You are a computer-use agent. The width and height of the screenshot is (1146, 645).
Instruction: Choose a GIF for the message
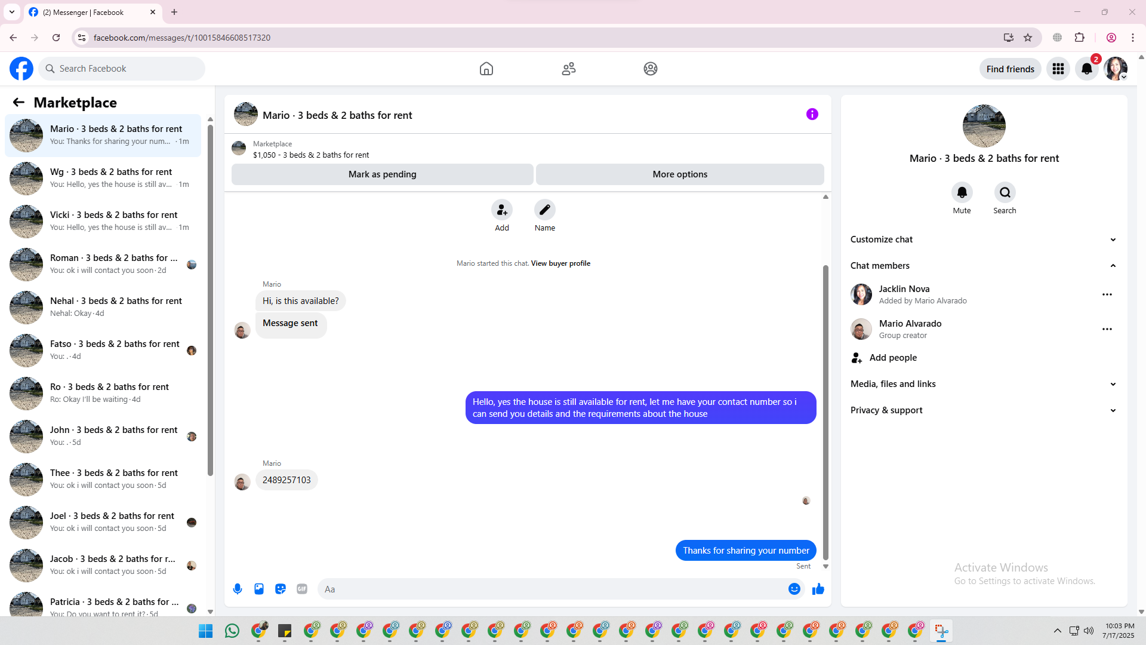coord(302,589)
